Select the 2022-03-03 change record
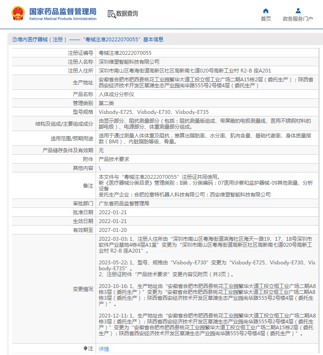This screenshot has height=355, width=323. click(206, 245)
